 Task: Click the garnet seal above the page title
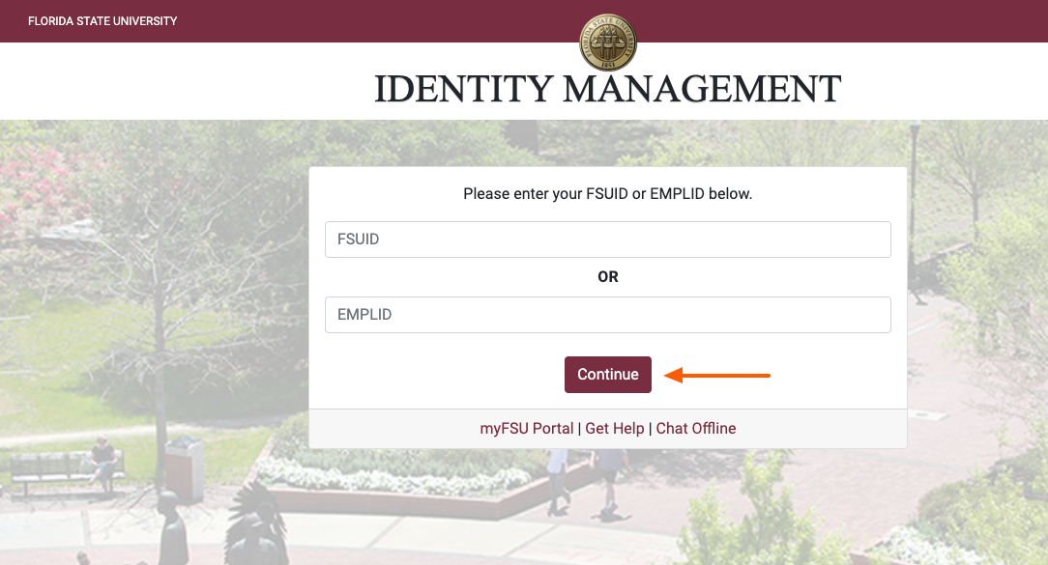(608, 42)
